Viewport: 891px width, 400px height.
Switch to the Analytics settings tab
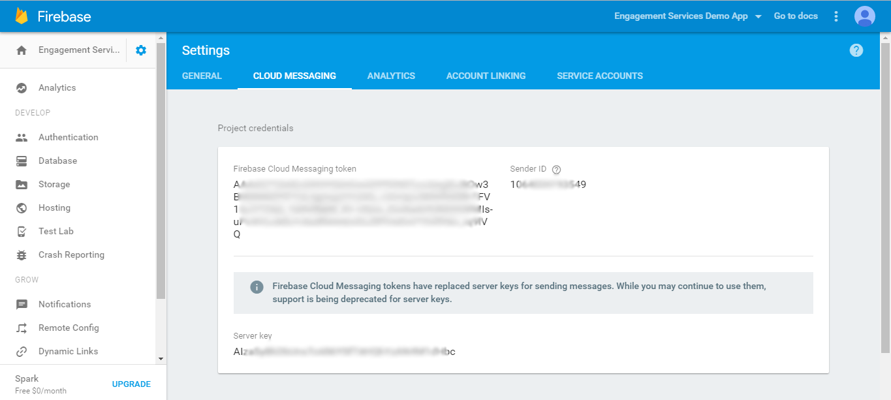[x=391, y=76]
